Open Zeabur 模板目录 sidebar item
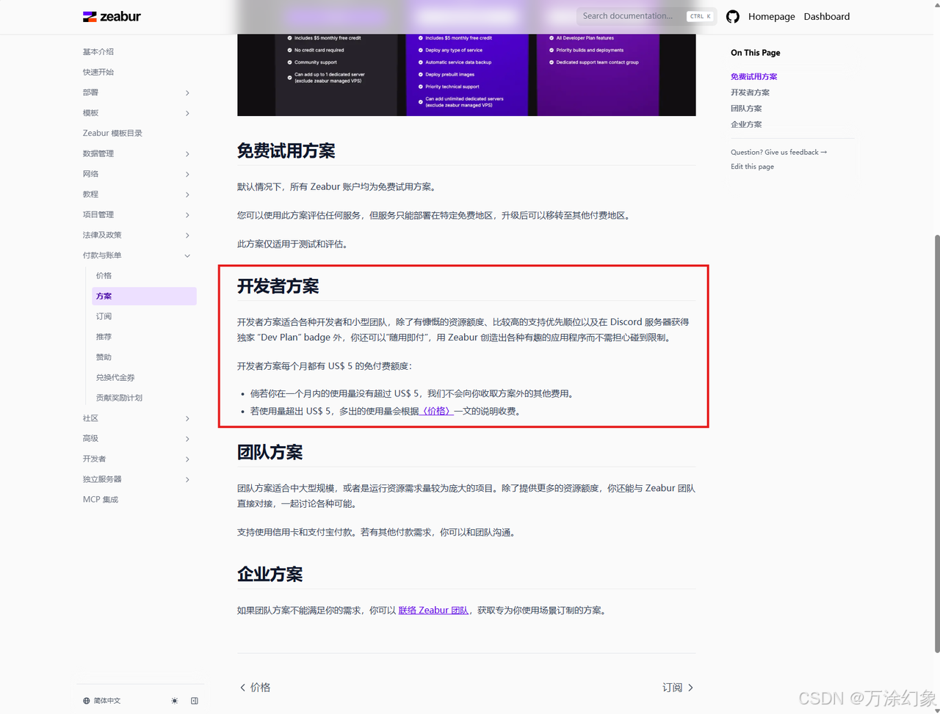The image size is (940, 714). tap(112, 133)
